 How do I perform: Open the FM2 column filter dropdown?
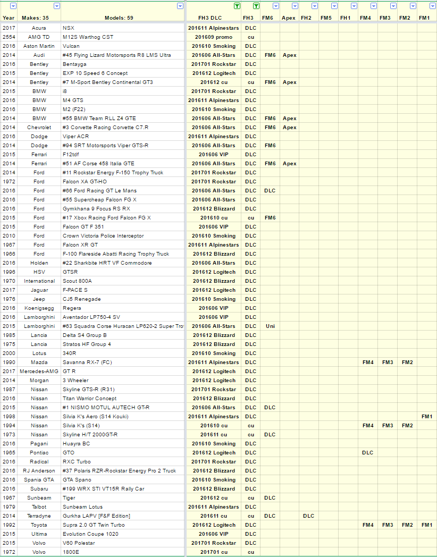(x=413, y=6)
